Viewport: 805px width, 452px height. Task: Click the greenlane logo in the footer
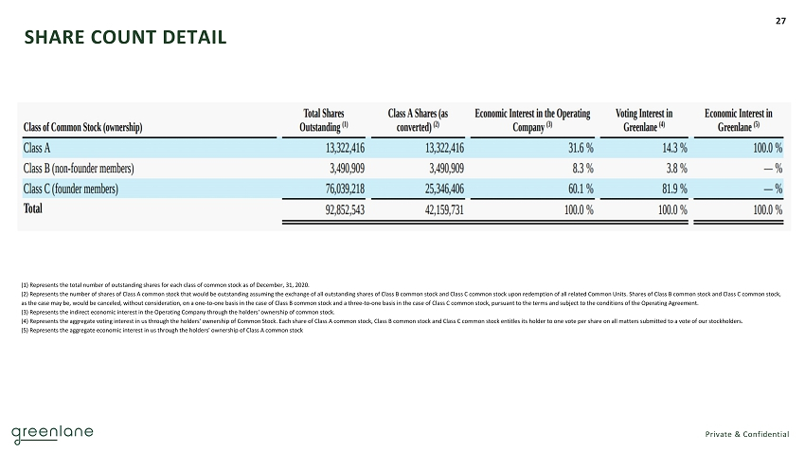[52, 433]
